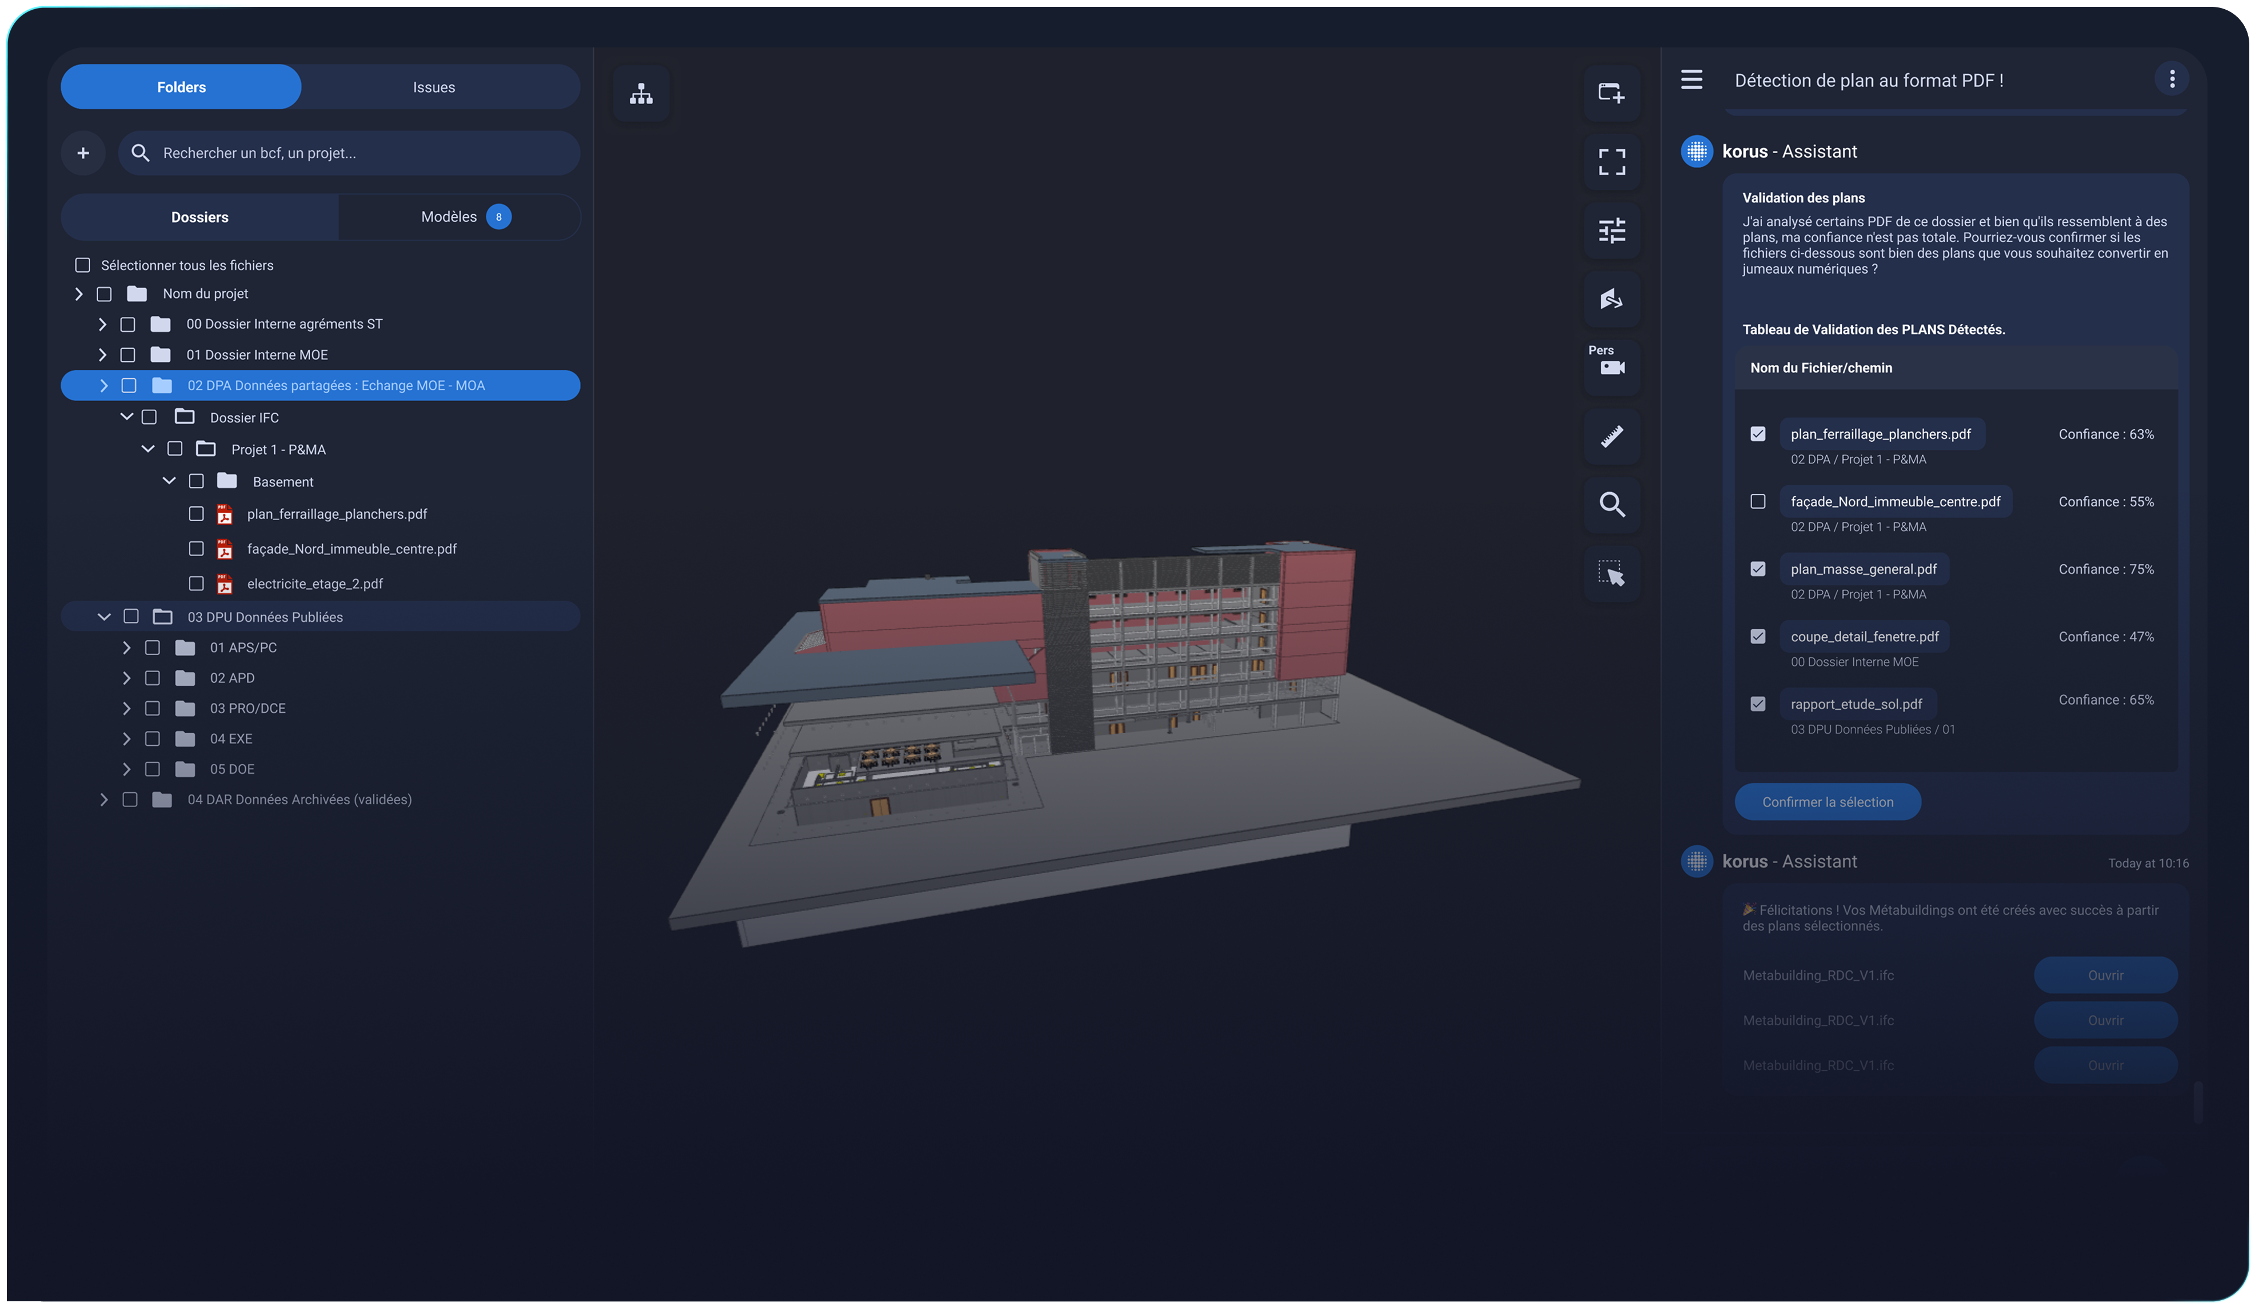
Task: Collapse the Projet 1 - P&MA folder
Action: coord(147,449)
